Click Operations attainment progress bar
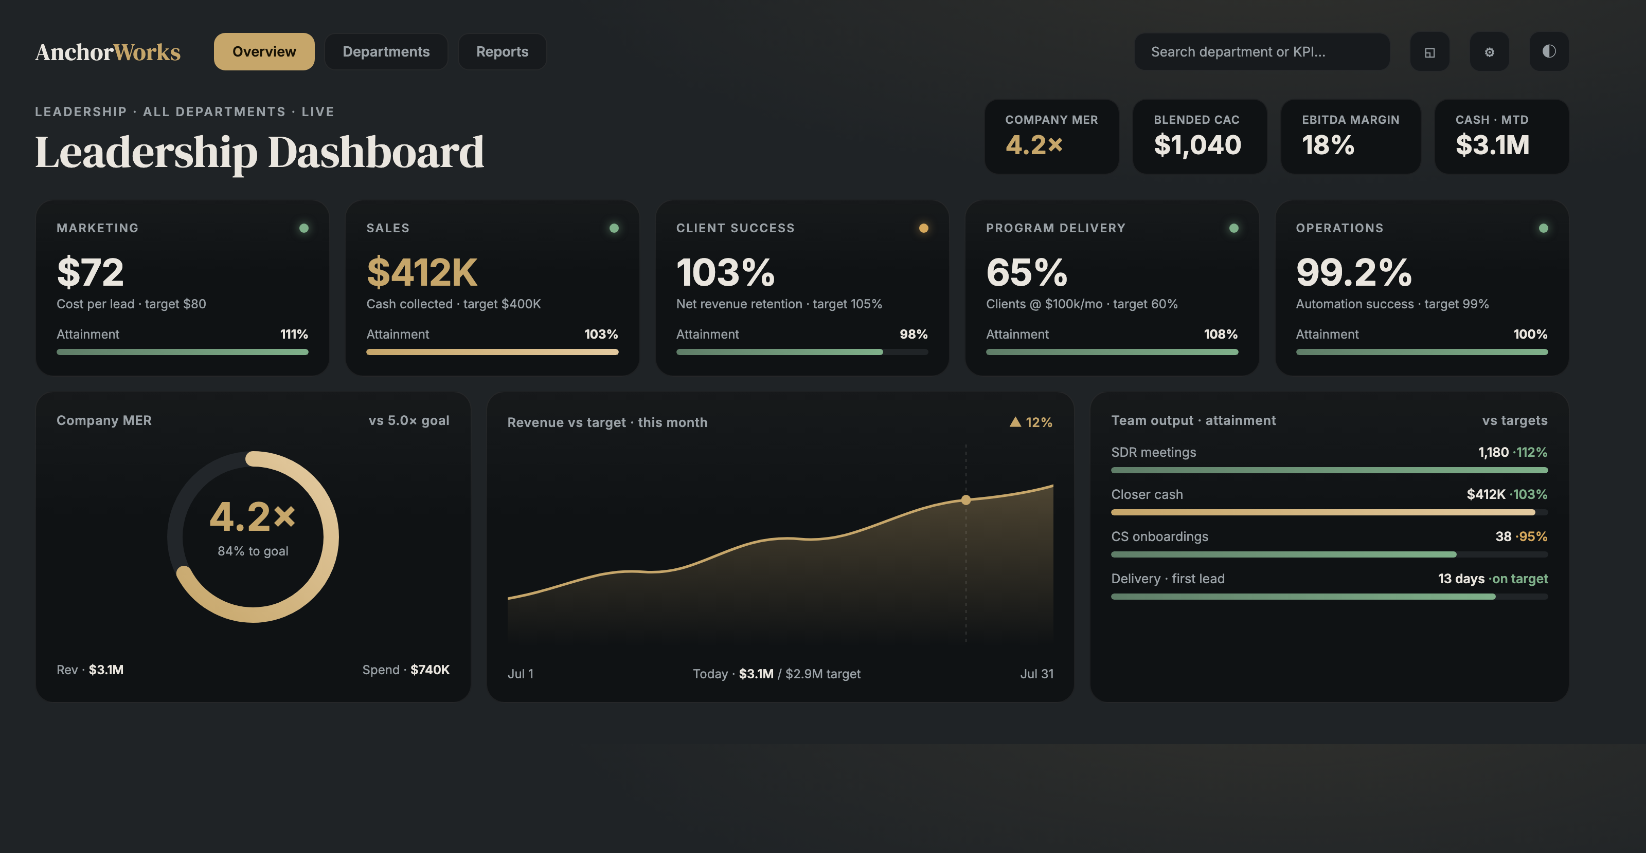Viewport: 1646px width, 853px height. coord(1422,352)
